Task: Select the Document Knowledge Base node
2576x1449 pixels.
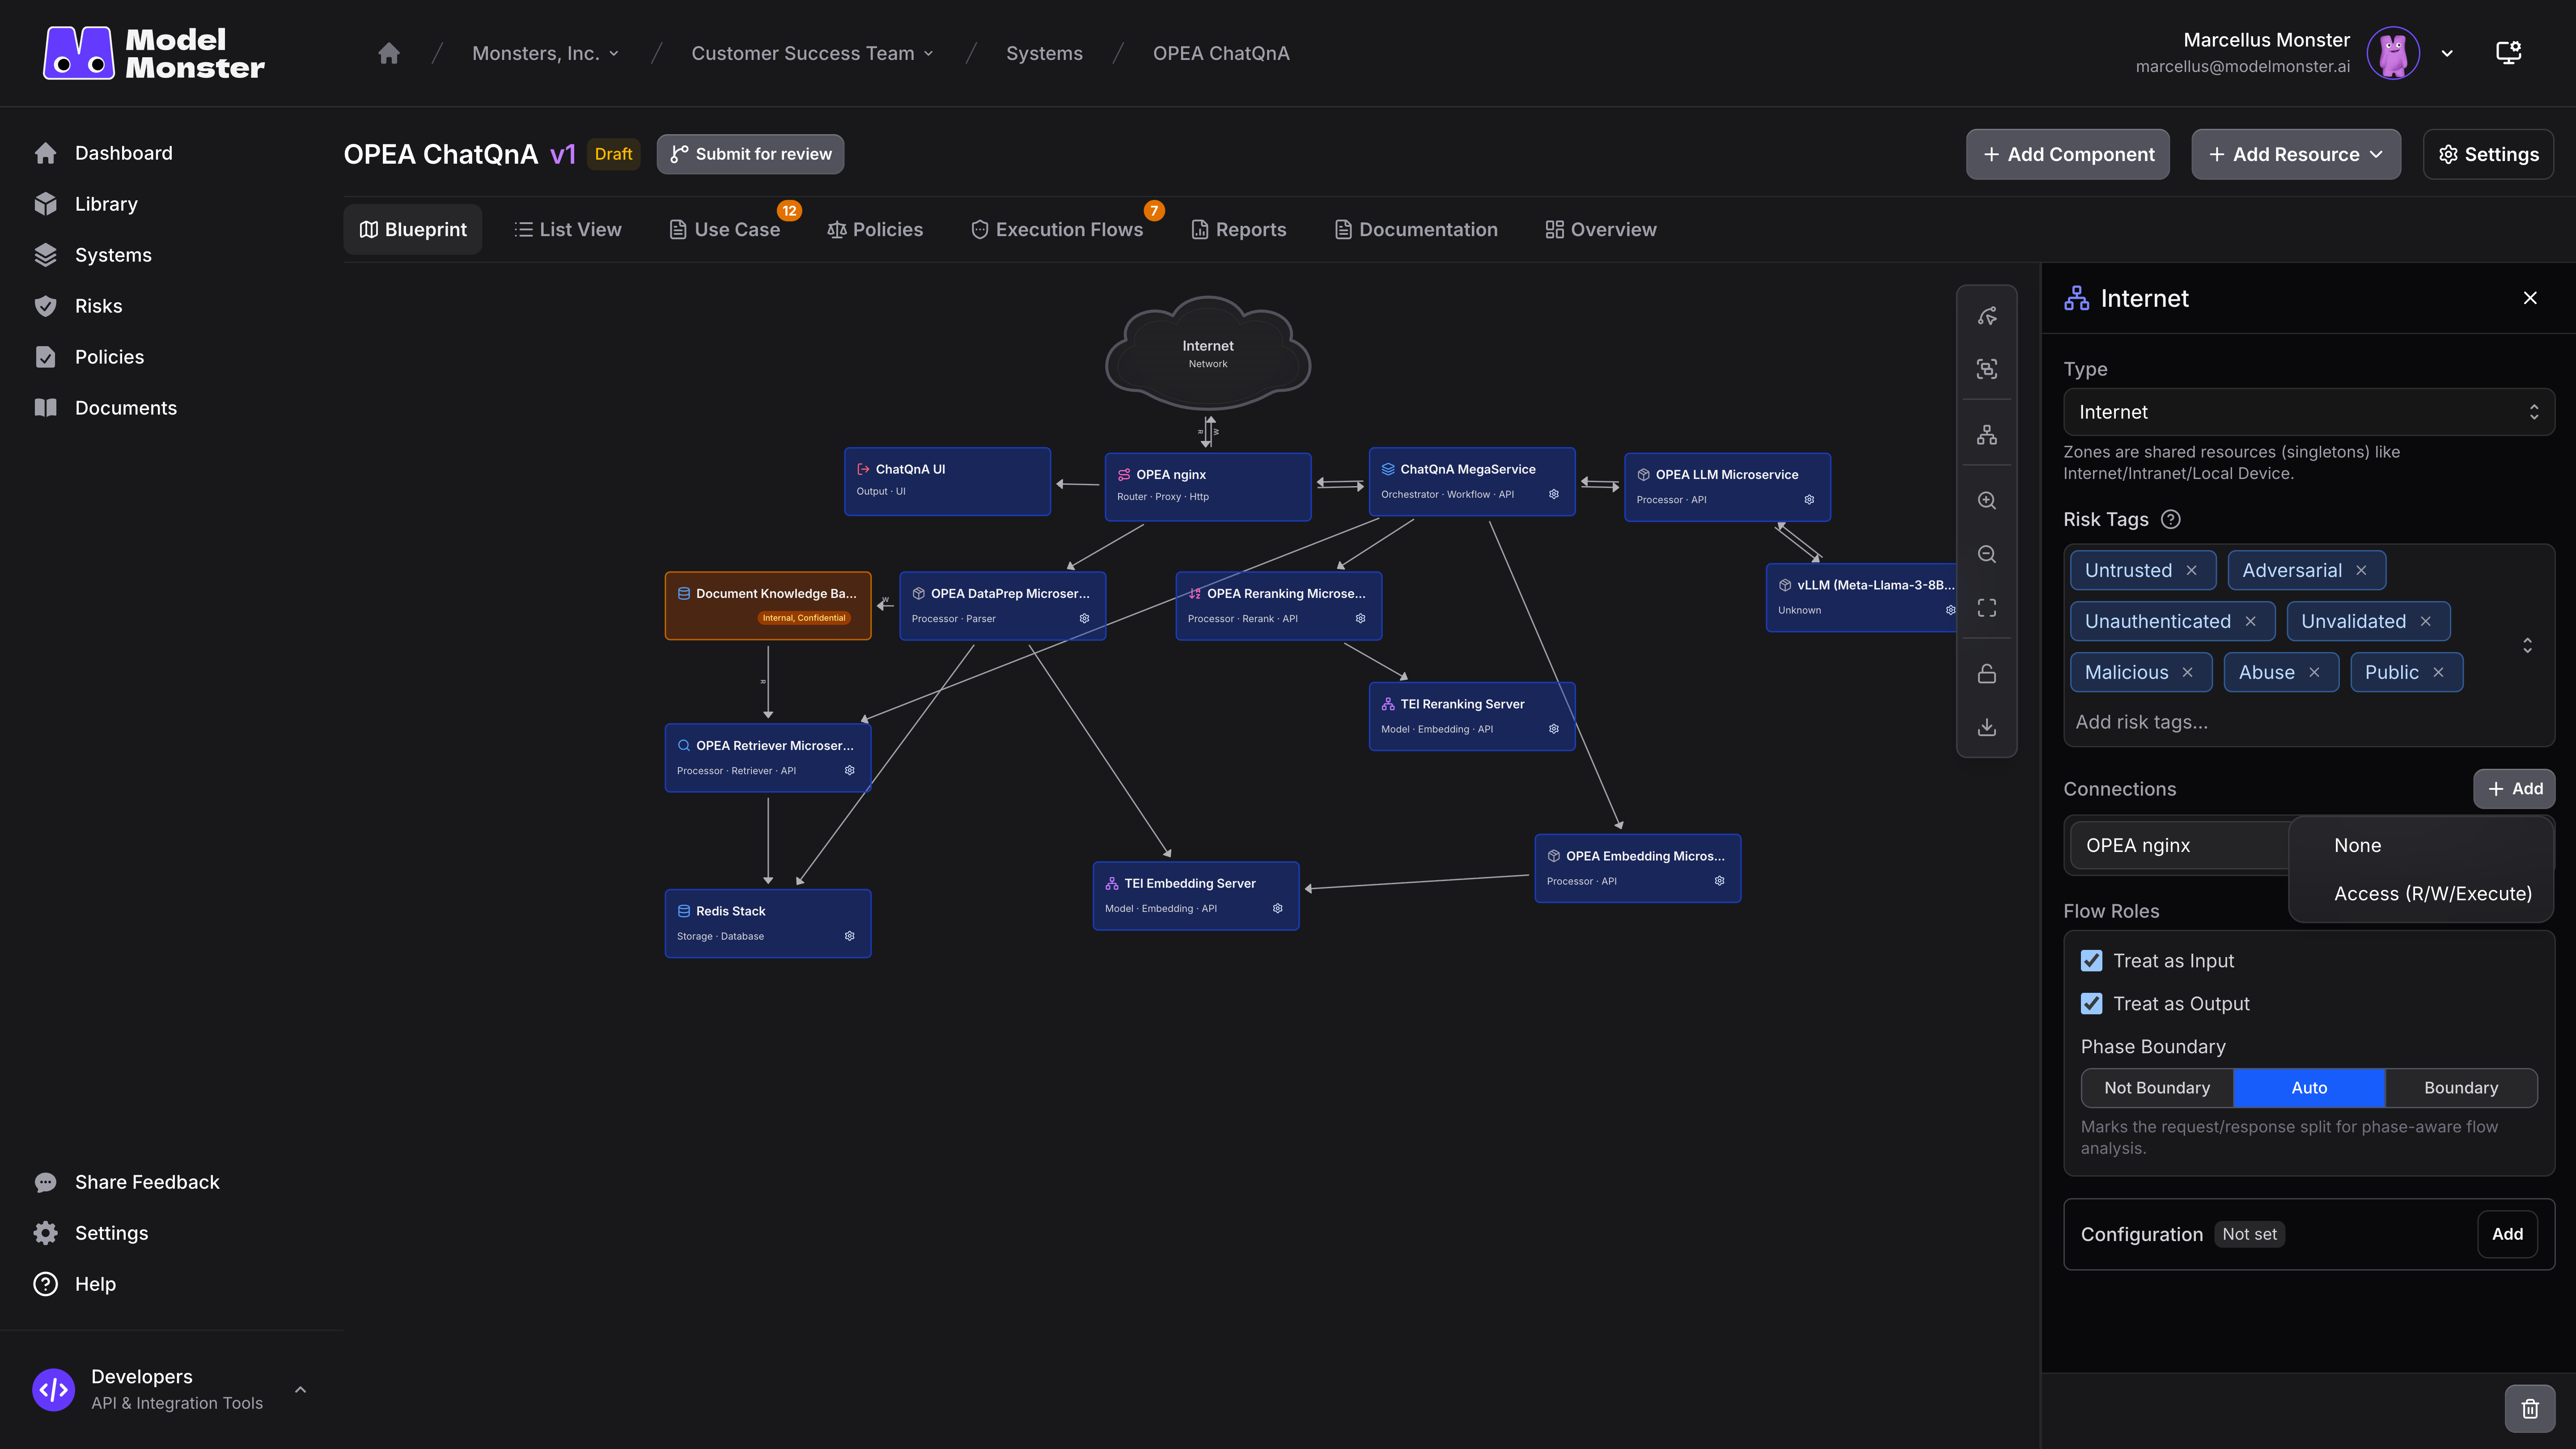Action: click(x=768, y=605)
